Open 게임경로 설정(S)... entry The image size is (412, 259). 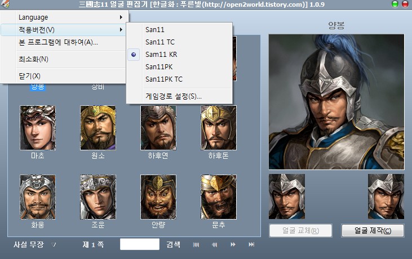pos(179,96)
